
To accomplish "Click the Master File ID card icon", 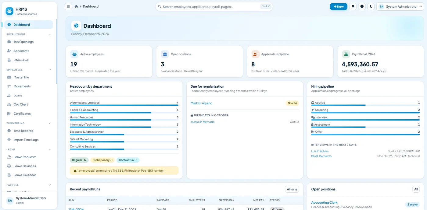I will (x=9, y=77).
